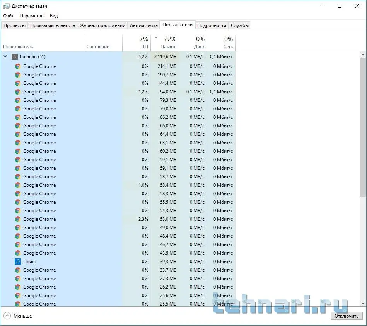Image resolution: width=367 pixels, height=326 pixels.
Task: Click the scrollbar down arrow
Action: 363,303
